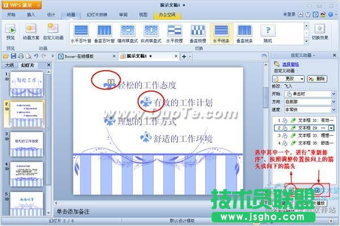Click the user avatar icon
The width and height of the screenshot is (340, 226).
pyautogui.click(x=323, y=15)
